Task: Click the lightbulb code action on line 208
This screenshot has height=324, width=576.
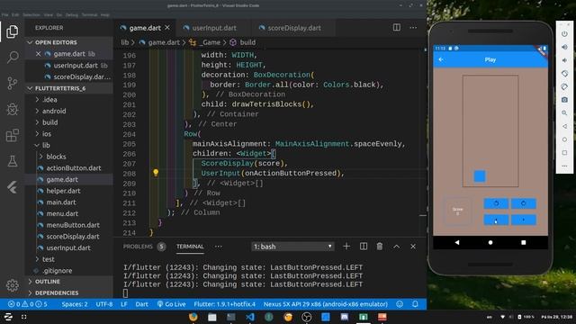Action: coord(156,173)
